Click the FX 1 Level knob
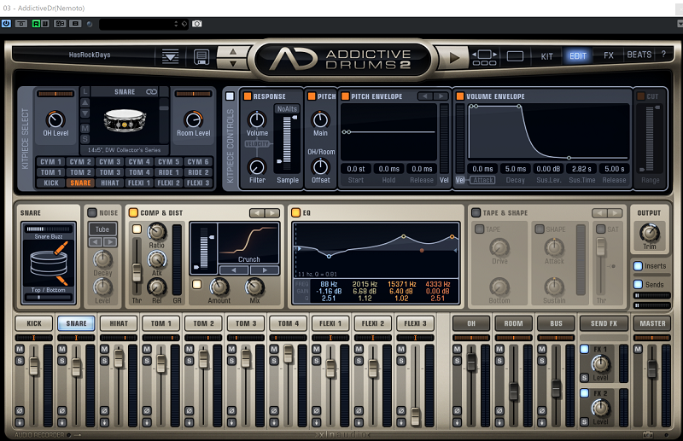 click(600, 364)
